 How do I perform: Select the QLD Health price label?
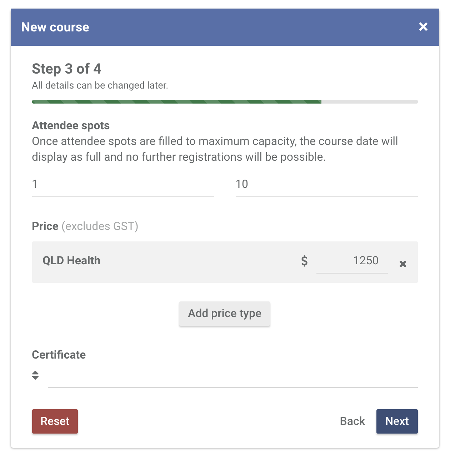point(71,261)
